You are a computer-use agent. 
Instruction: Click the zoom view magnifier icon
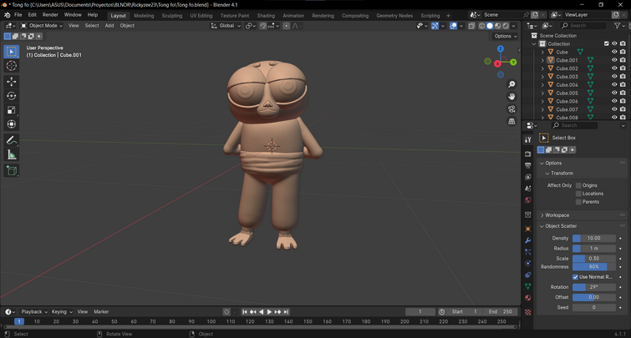click(x=511, y=84)
